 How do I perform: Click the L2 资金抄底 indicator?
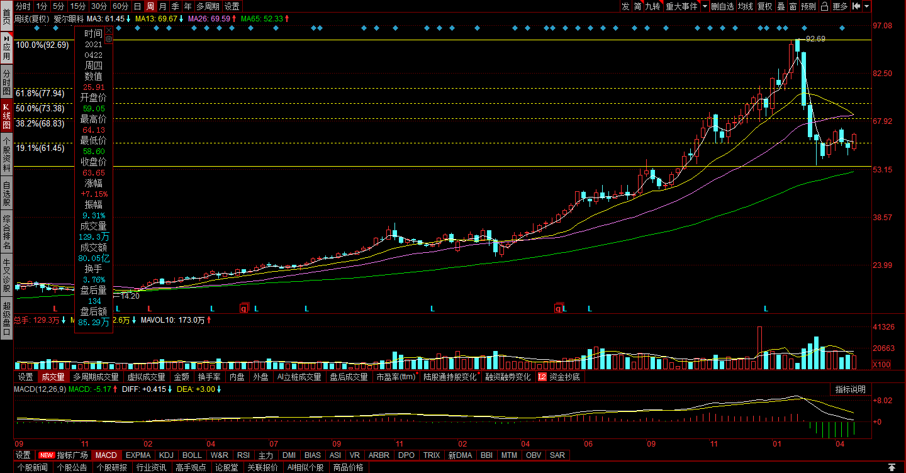(x=559, y=377)
